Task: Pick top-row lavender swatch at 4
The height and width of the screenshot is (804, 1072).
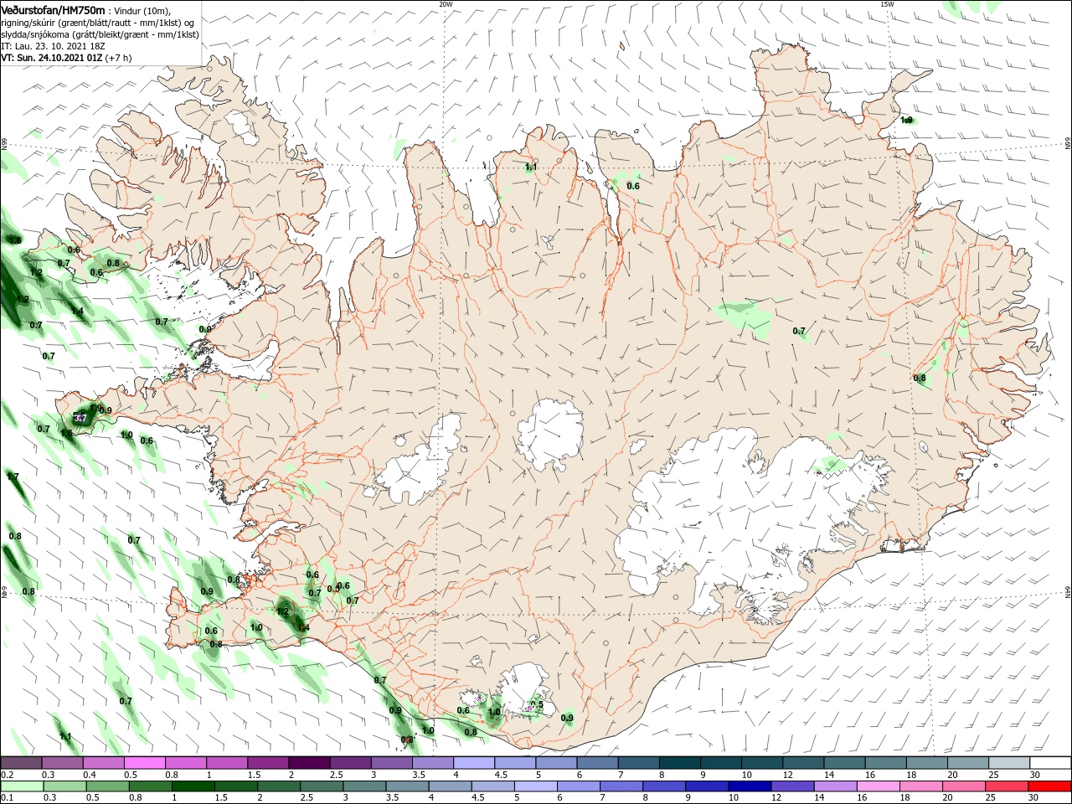Action: [472, 763]
